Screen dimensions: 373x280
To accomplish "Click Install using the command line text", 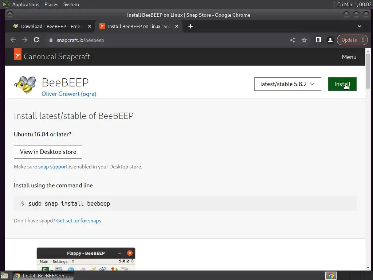I will [x=53, y=185].
